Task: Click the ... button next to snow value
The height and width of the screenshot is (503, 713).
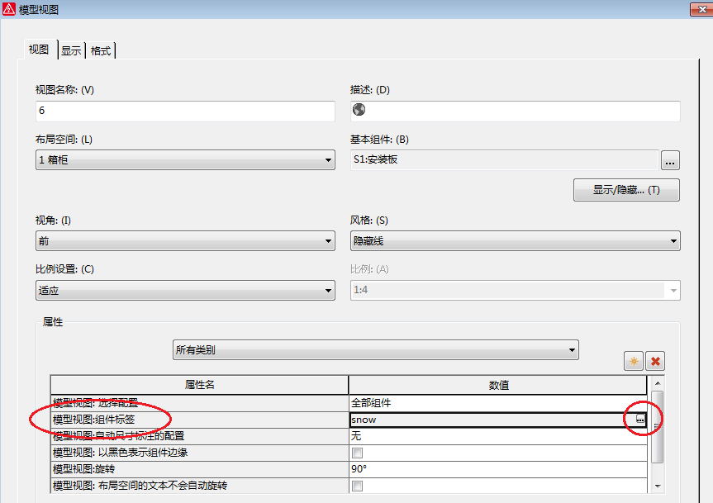Action: point(640,420)
